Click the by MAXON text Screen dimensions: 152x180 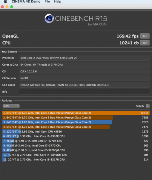(97, 24)
